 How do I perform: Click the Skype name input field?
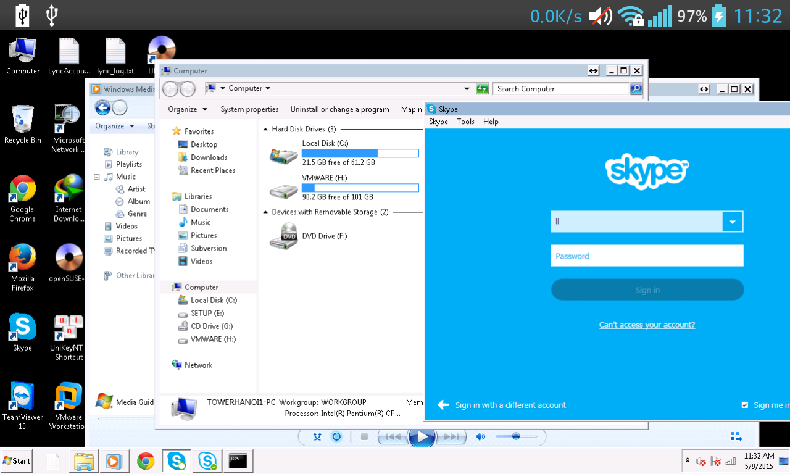[x=636, y=222]
